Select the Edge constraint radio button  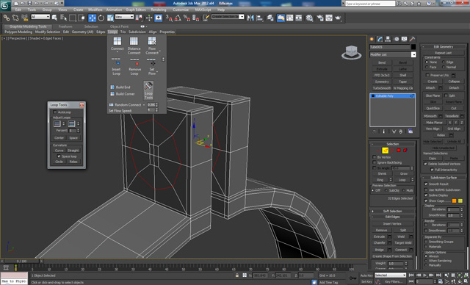pyautogui.click(x=444, y=62)
